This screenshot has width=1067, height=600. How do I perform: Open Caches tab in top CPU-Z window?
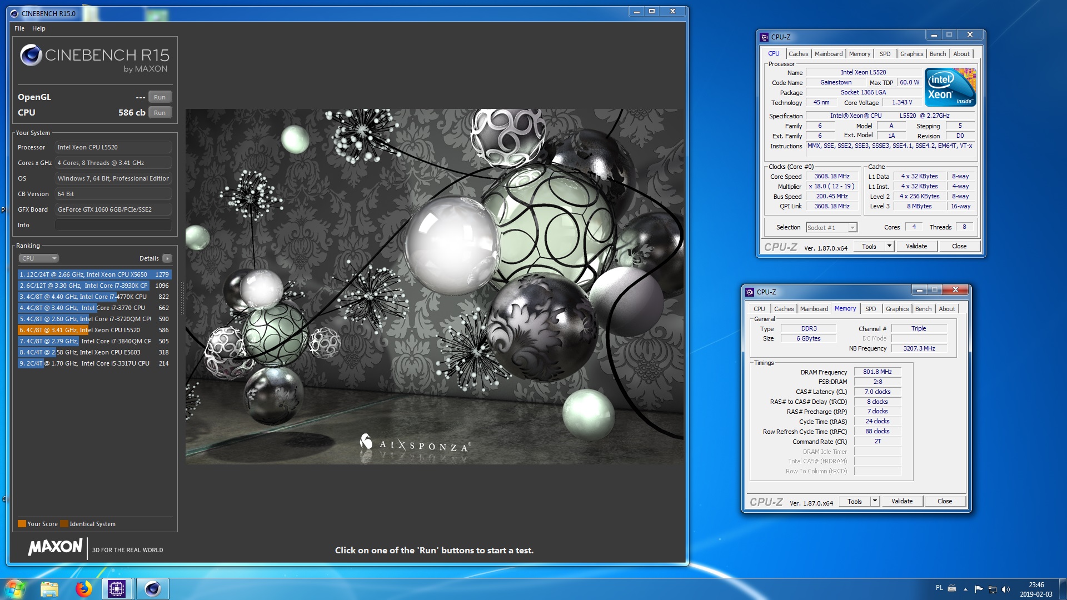tap(798, 54)
